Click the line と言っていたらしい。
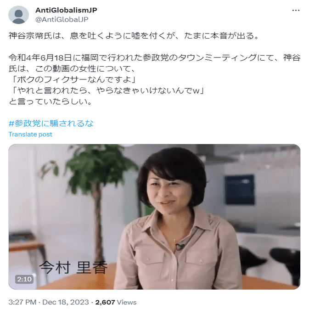The width and height of the screenshot is (309, 309). 51,101
